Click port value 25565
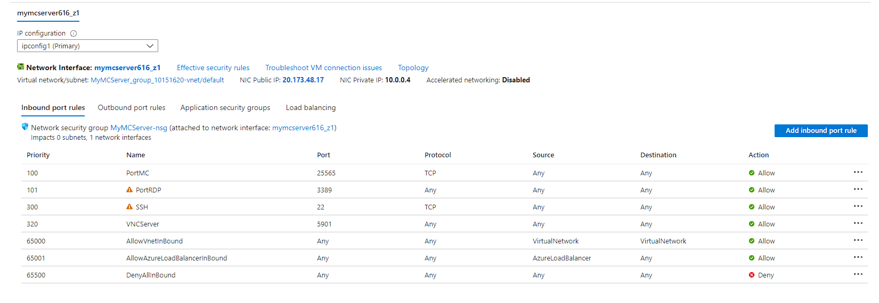This screenshot has height=303, width=879. 326,173
